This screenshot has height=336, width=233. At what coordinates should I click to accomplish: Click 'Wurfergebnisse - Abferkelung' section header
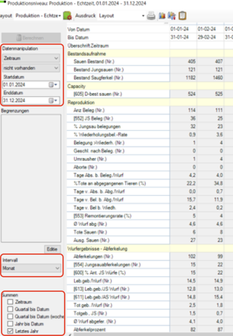point(97,249)
